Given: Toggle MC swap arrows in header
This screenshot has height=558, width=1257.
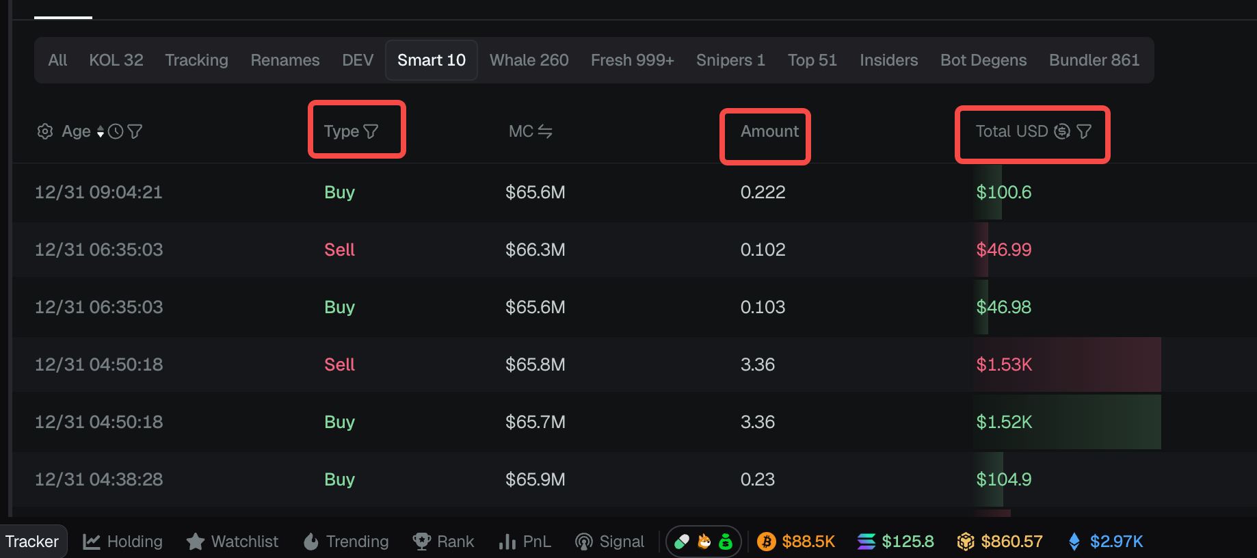Looking at the screenshot, I should point(545,131).
